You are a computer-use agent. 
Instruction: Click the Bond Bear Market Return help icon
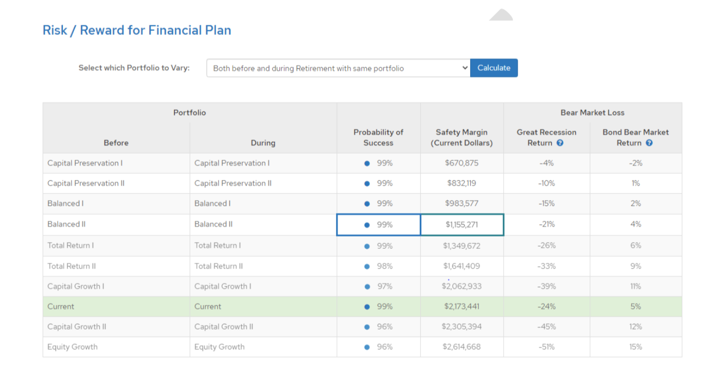point(649,143)
